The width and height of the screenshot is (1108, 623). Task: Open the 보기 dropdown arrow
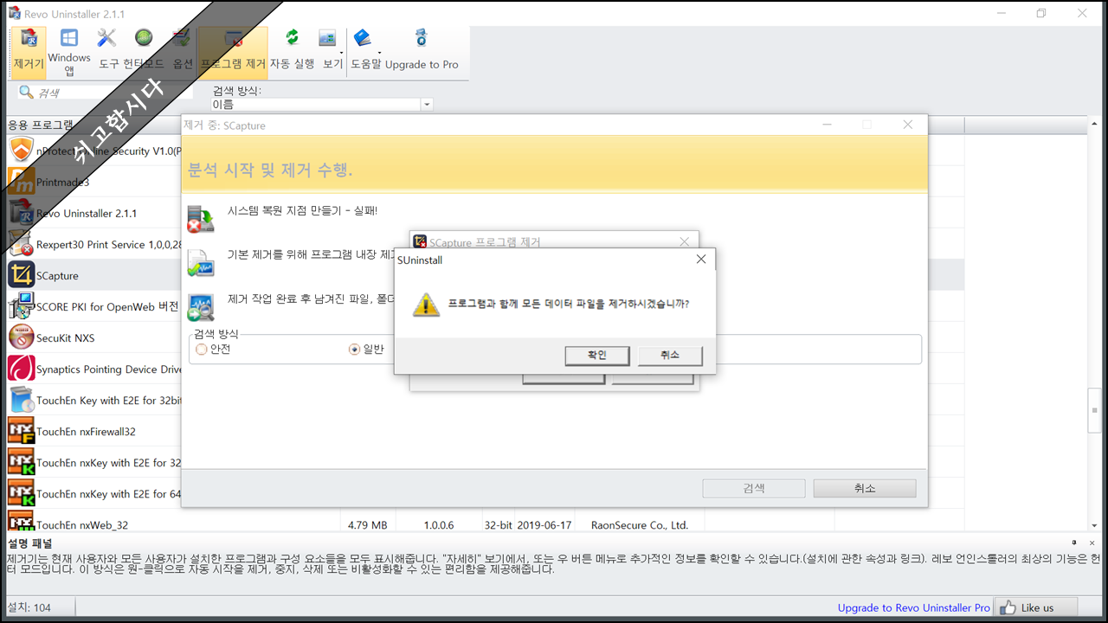click(x=341, y=52)
